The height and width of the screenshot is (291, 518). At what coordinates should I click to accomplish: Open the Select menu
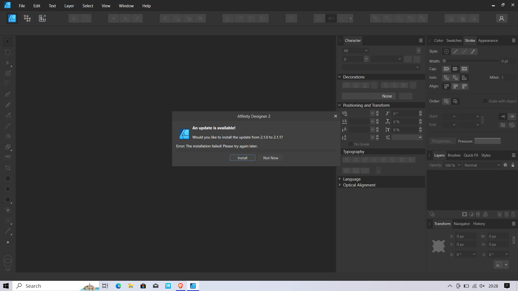point(88,6)
